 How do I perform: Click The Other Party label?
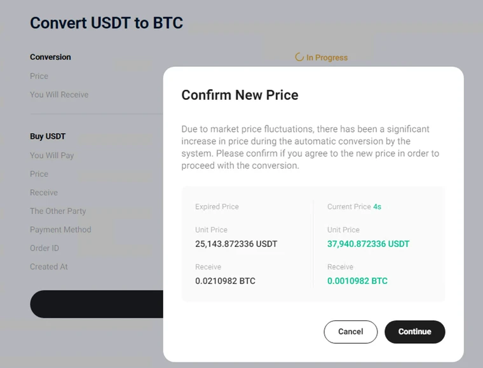coord(58,211)
